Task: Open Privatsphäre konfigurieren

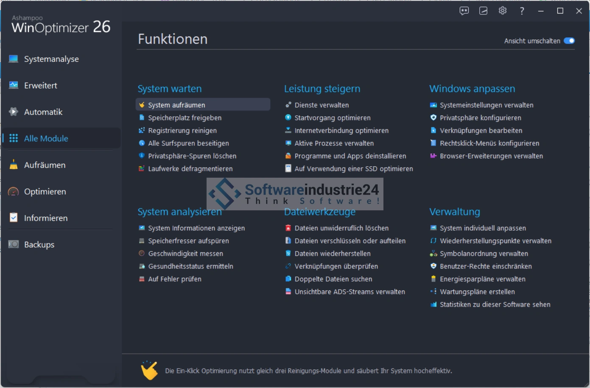Action: (480, 118)
